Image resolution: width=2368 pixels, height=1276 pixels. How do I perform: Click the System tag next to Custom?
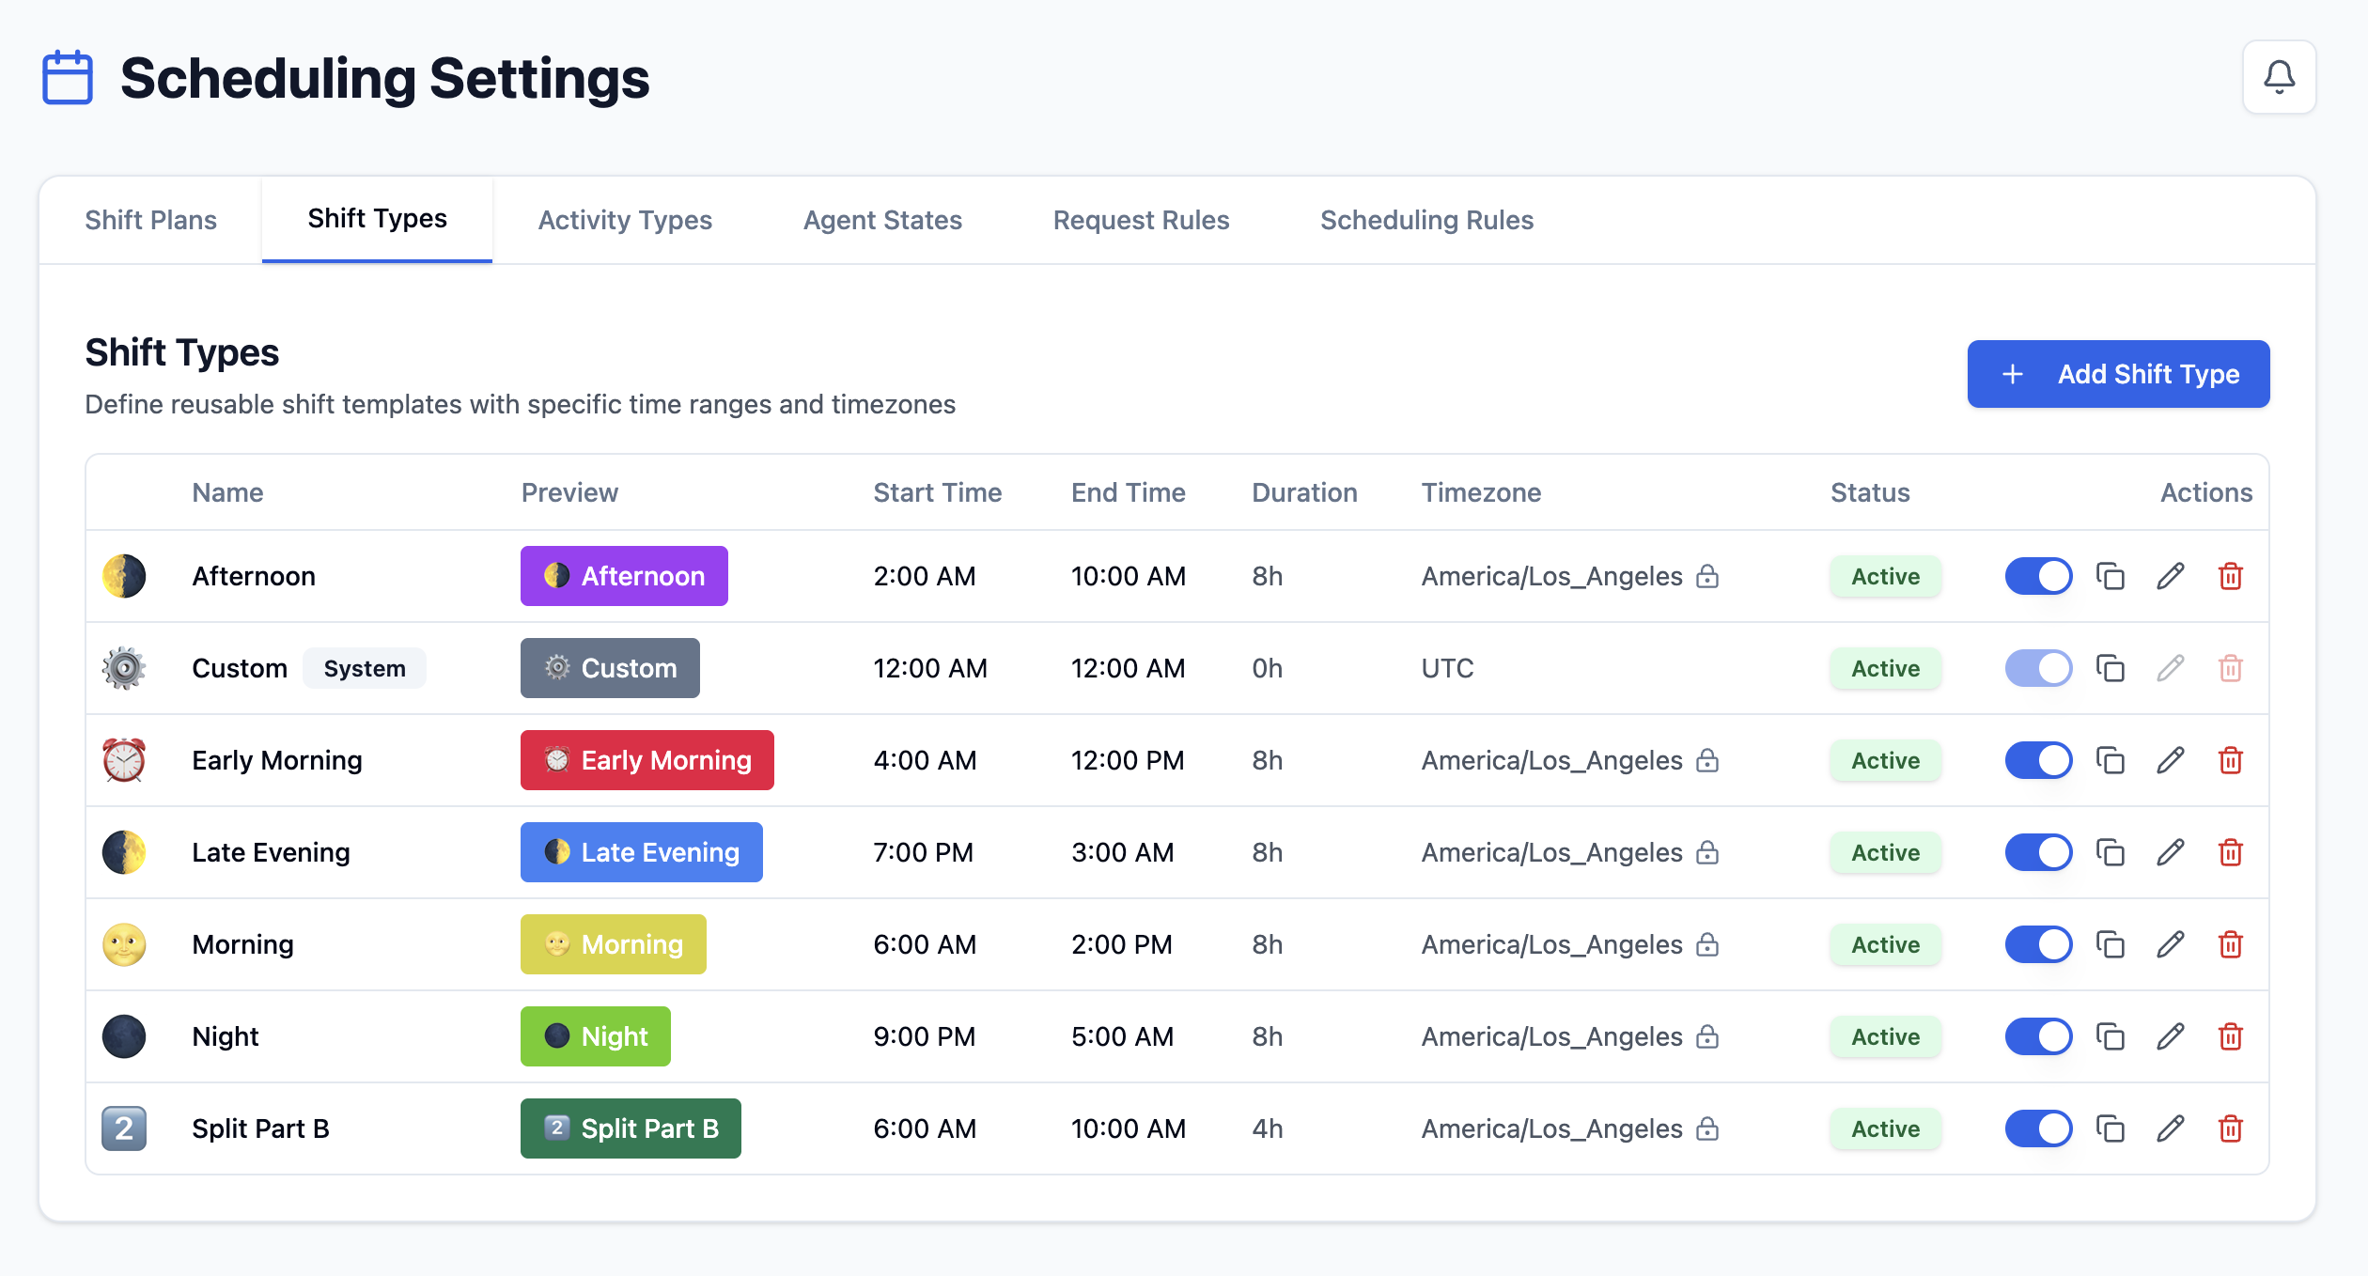(x=365, y=668)
